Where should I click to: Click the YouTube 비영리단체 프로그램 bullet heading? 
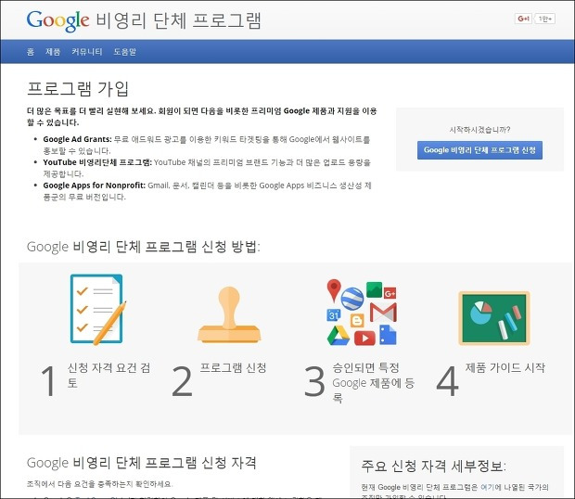coord(97,162)
